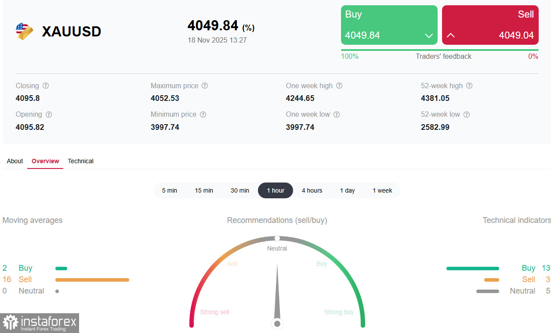Click the help icon beside Opening
The width and height of the screenshot is (551, 333).
pos(48,114)
